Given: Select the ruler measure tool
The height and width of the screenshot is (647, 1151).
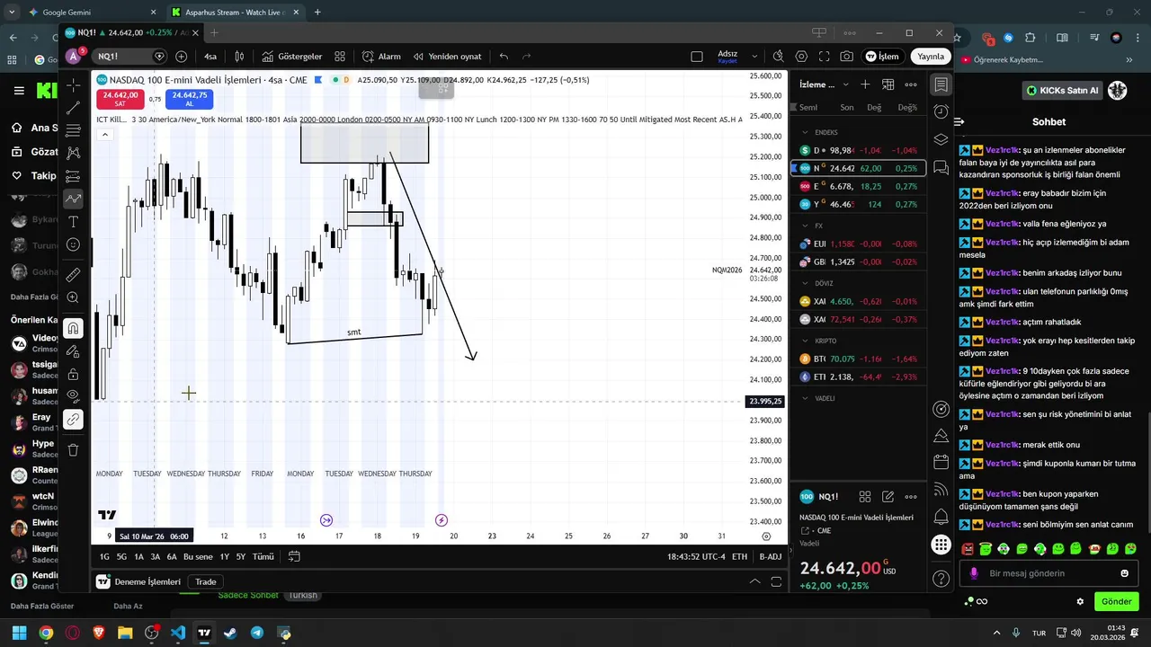Looking at the screenshot, I should pos(74,274).
